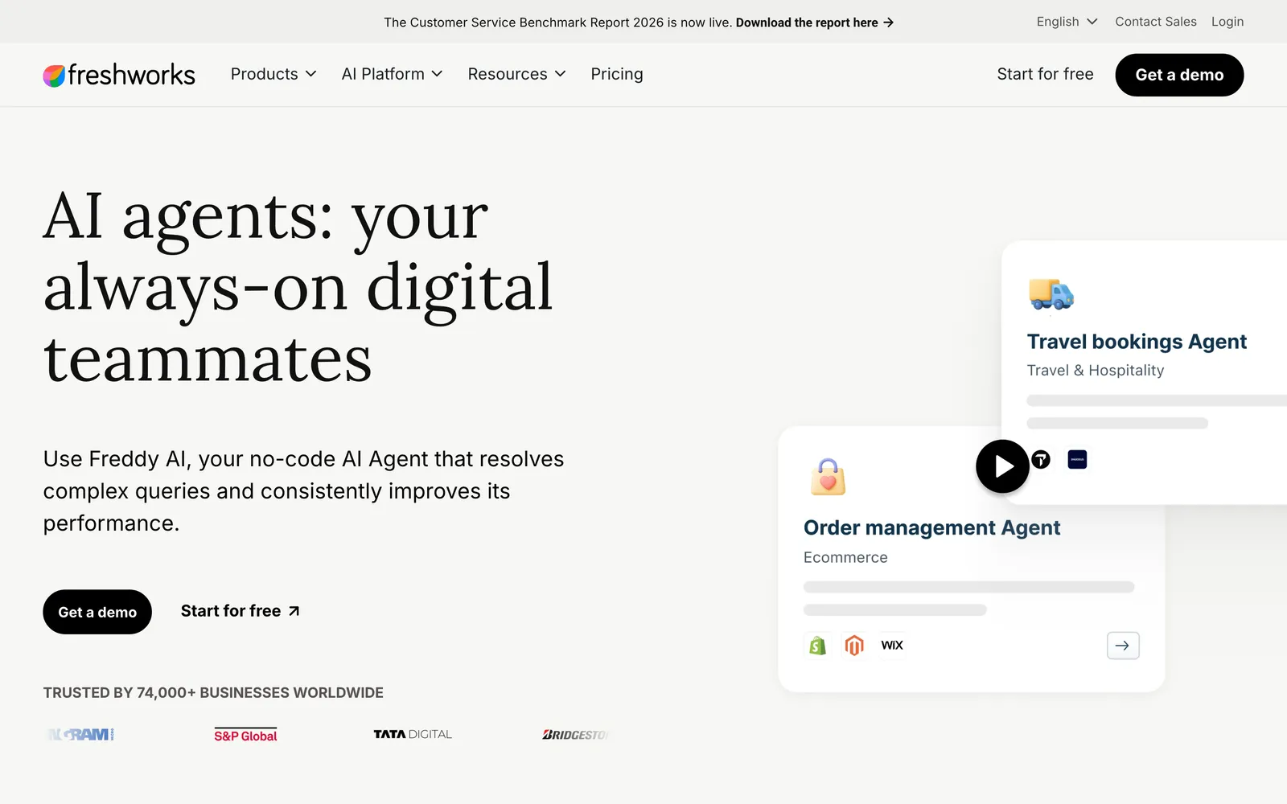This screenshot has width=1287, height=804.
Task: Click the S&P Global logo
Action: (x=245, y=736)
